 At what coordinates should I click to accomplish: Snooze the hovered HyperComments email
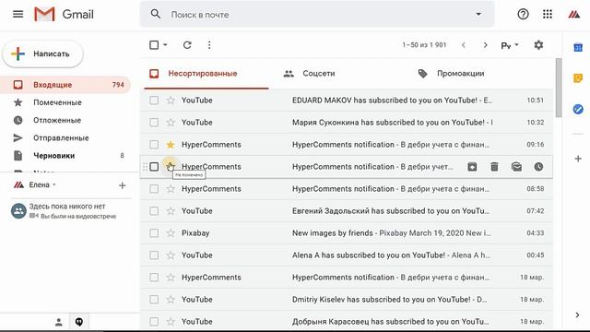tap(538, 167)
